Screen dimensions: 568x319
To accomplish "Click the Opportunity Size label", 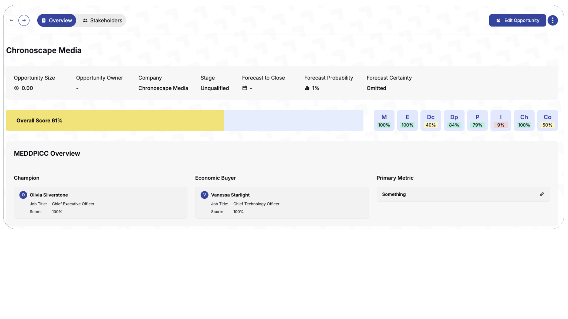I will pyautogui.click(x=34, y=78).
